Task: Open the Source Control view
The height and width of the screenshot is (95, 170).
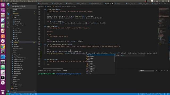Action: 8,13
